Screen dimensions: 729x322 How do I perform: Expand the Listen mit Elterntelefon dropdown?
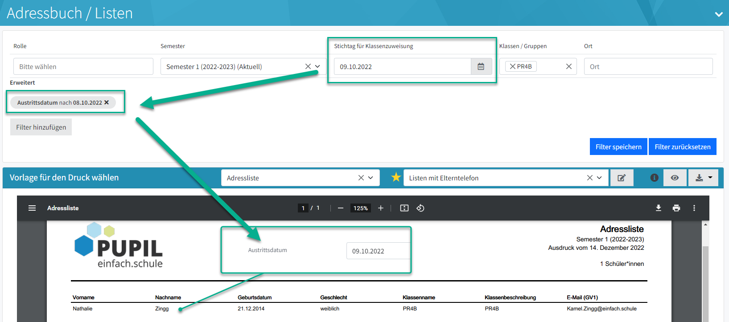pos(600,178)
